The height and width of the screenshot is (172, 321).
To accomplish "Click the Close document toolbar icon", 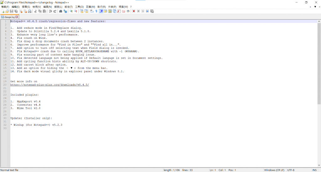I will (21, 11).
